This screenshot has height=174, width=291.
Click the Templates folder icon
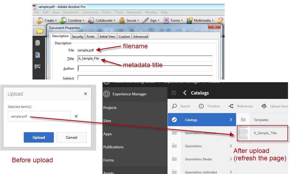click(243, 120)
